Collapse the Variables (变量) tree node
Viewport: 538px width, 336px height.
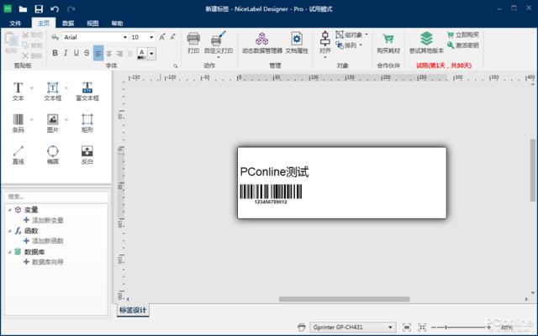point(9,210)
